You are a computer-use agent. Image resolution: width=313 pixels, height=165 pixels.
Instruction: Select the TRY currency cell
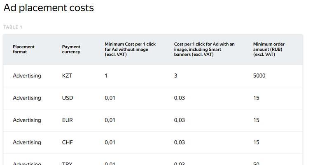tap(67, 164)
